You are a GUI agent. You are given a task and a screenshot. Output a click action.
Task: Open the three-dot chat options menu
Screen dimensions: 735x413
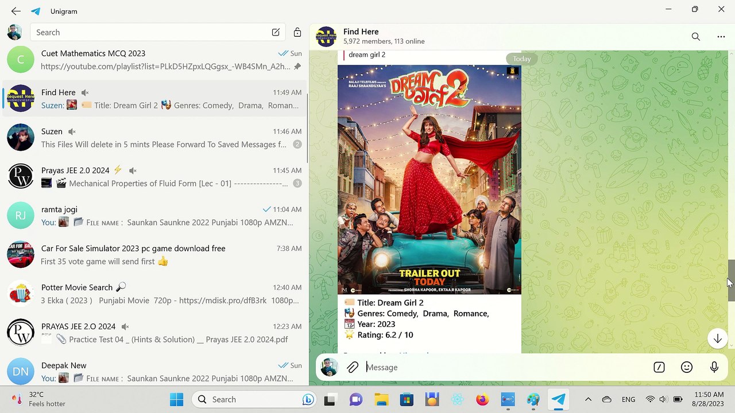pos(721,37)
